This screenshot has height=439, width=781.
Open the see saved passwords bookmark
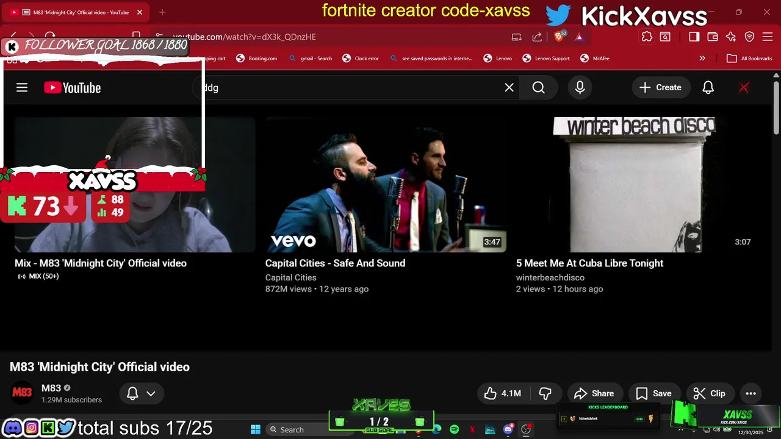431,59
